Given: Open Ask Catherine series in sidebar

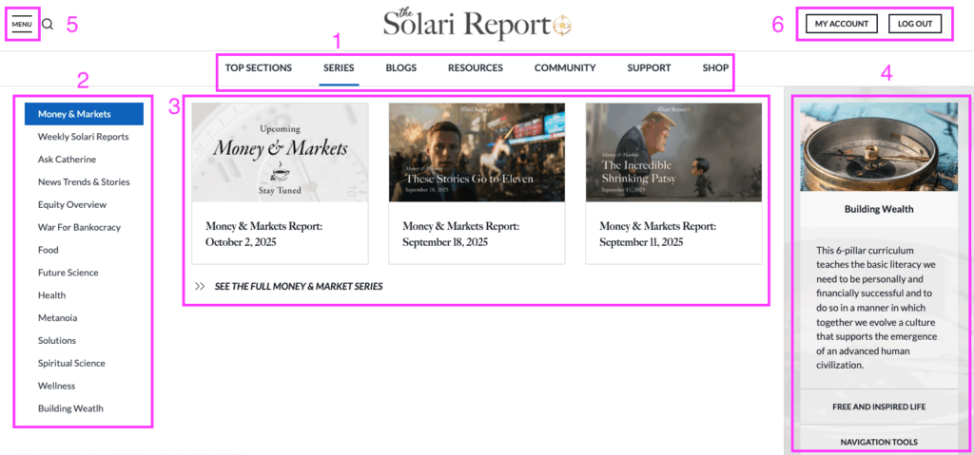Looking at the screenshot, I should [x=67, y=160].
